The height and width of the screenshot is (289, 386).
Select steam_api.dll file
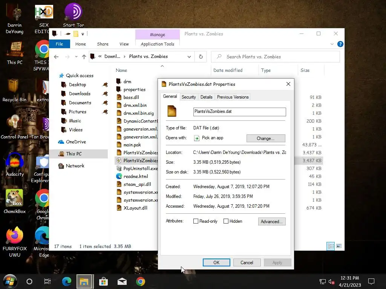137,184
